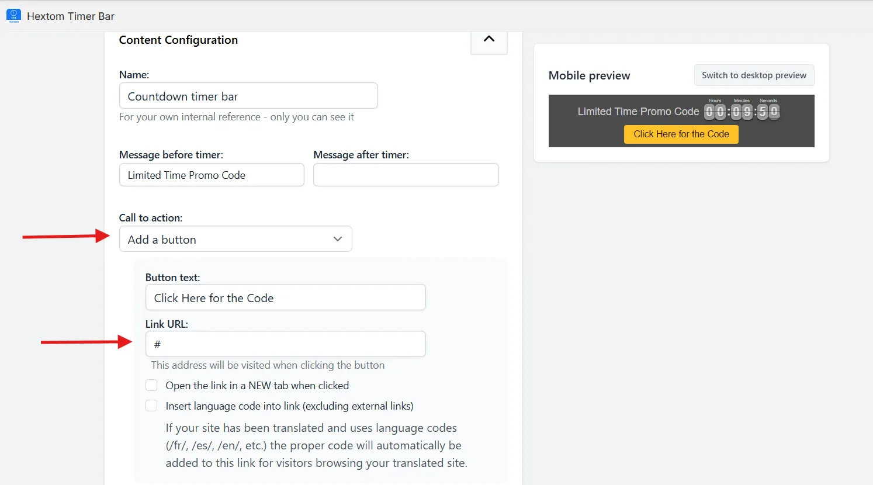Open the Call to action dropdown
873x485 pixels.
click(235, 239)
